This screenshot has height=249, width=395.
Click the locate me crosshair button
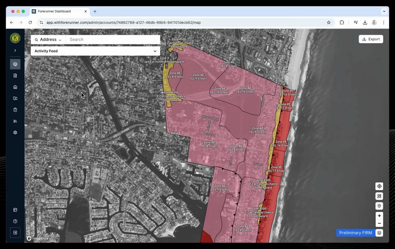pos(379,186)
